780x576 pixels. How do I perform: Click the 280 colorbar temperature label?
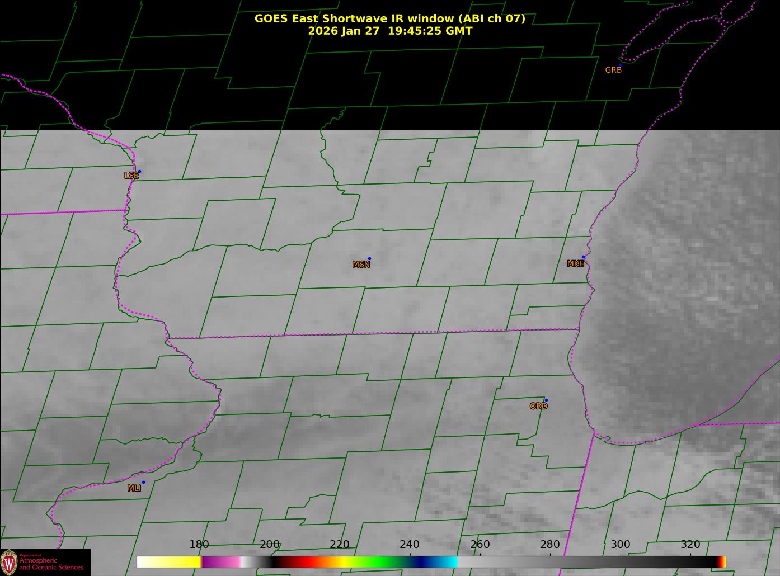click(x=550, y=545)
